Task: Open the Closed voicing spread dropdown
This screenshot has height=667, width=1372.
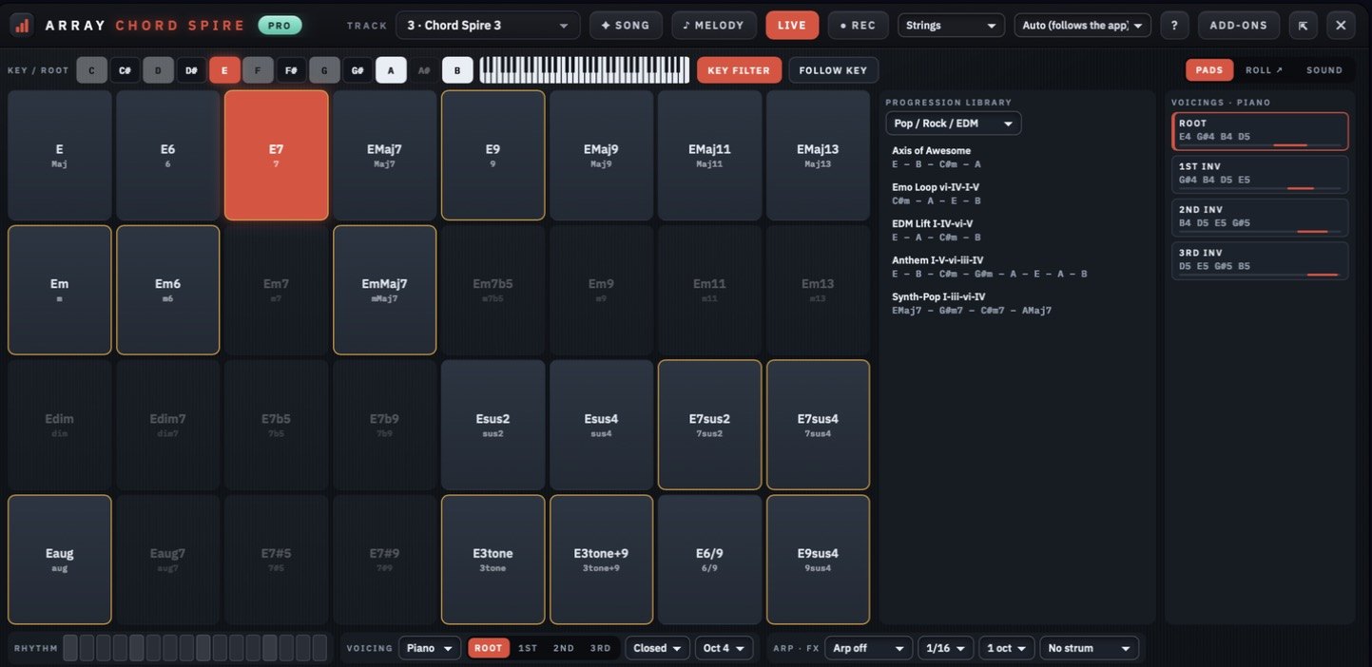Action: (x=657, y=648)
